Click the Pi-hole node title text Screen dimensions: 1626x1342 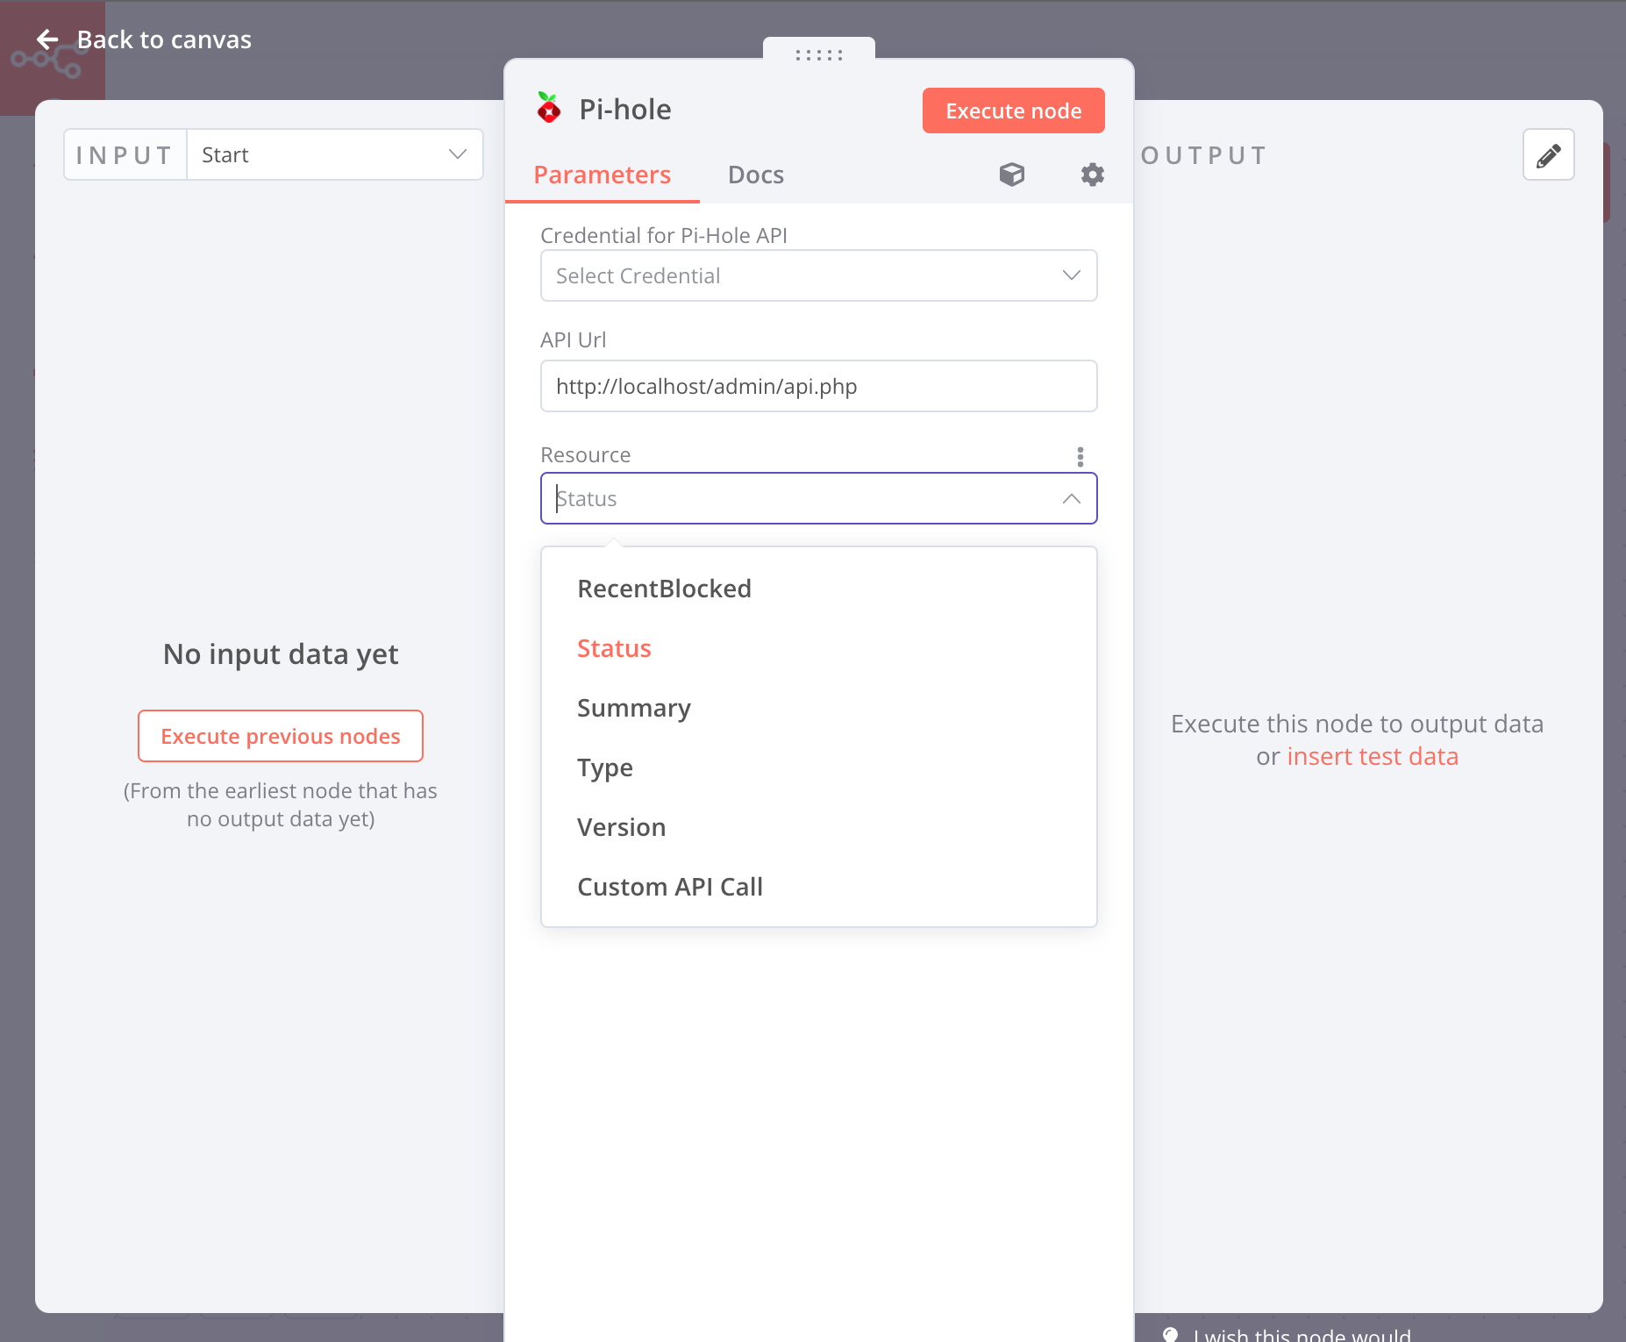click(625, 109)
